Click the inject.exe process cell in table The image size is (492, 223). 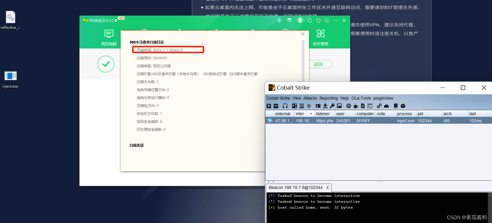tap(406, 121)
